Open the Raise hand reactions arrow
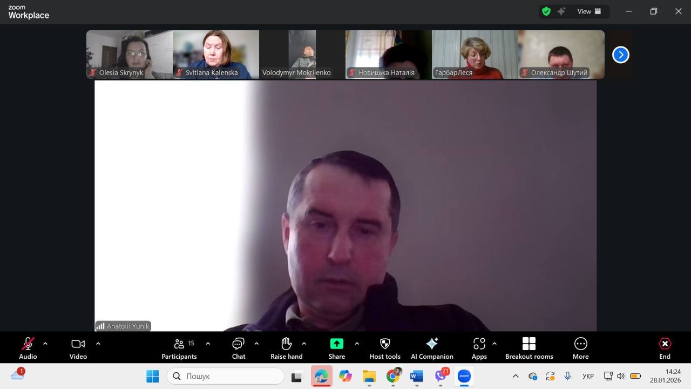 [304, 344]
